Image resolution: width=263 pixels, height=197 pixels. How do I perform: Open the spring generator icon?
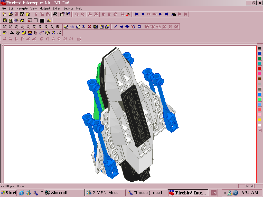click(36, 33)
